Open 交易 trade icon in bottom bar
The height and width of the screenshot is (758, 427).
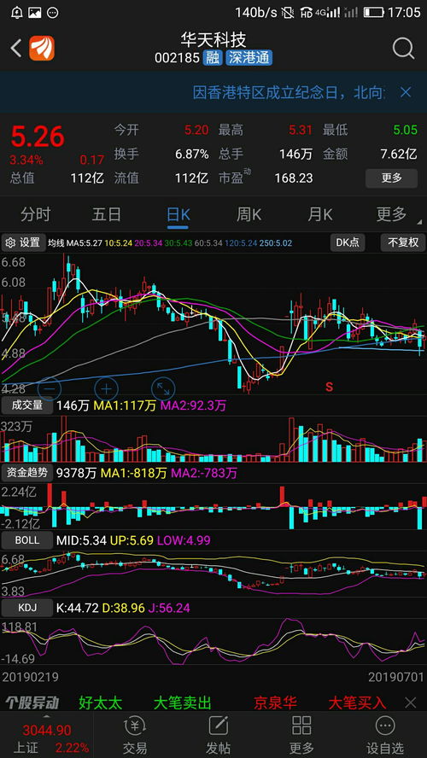click(x=135, y=735)
